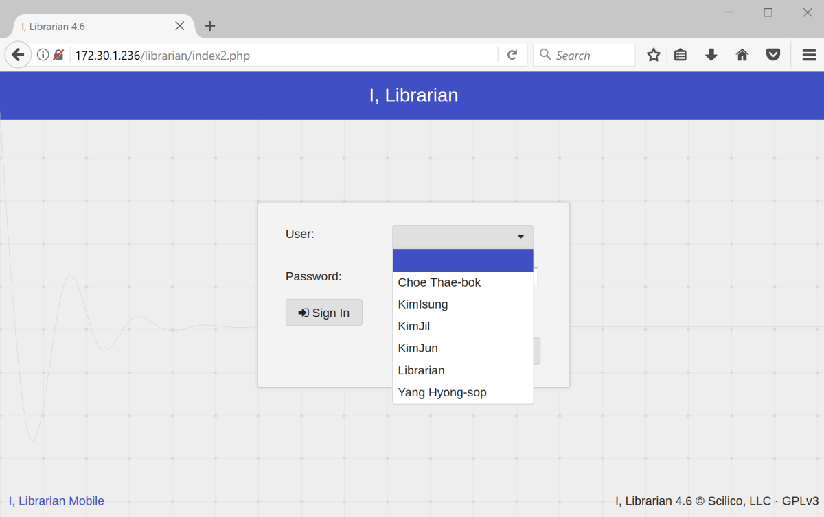This screenshot has height=517, width=824.
Task: Open a new browser tab
Action: tap(210, 26)
